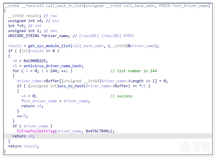Click the 'for ( i = 0; i < 144; ++i )' loop

pyautogui.click(x=42, y=71)
